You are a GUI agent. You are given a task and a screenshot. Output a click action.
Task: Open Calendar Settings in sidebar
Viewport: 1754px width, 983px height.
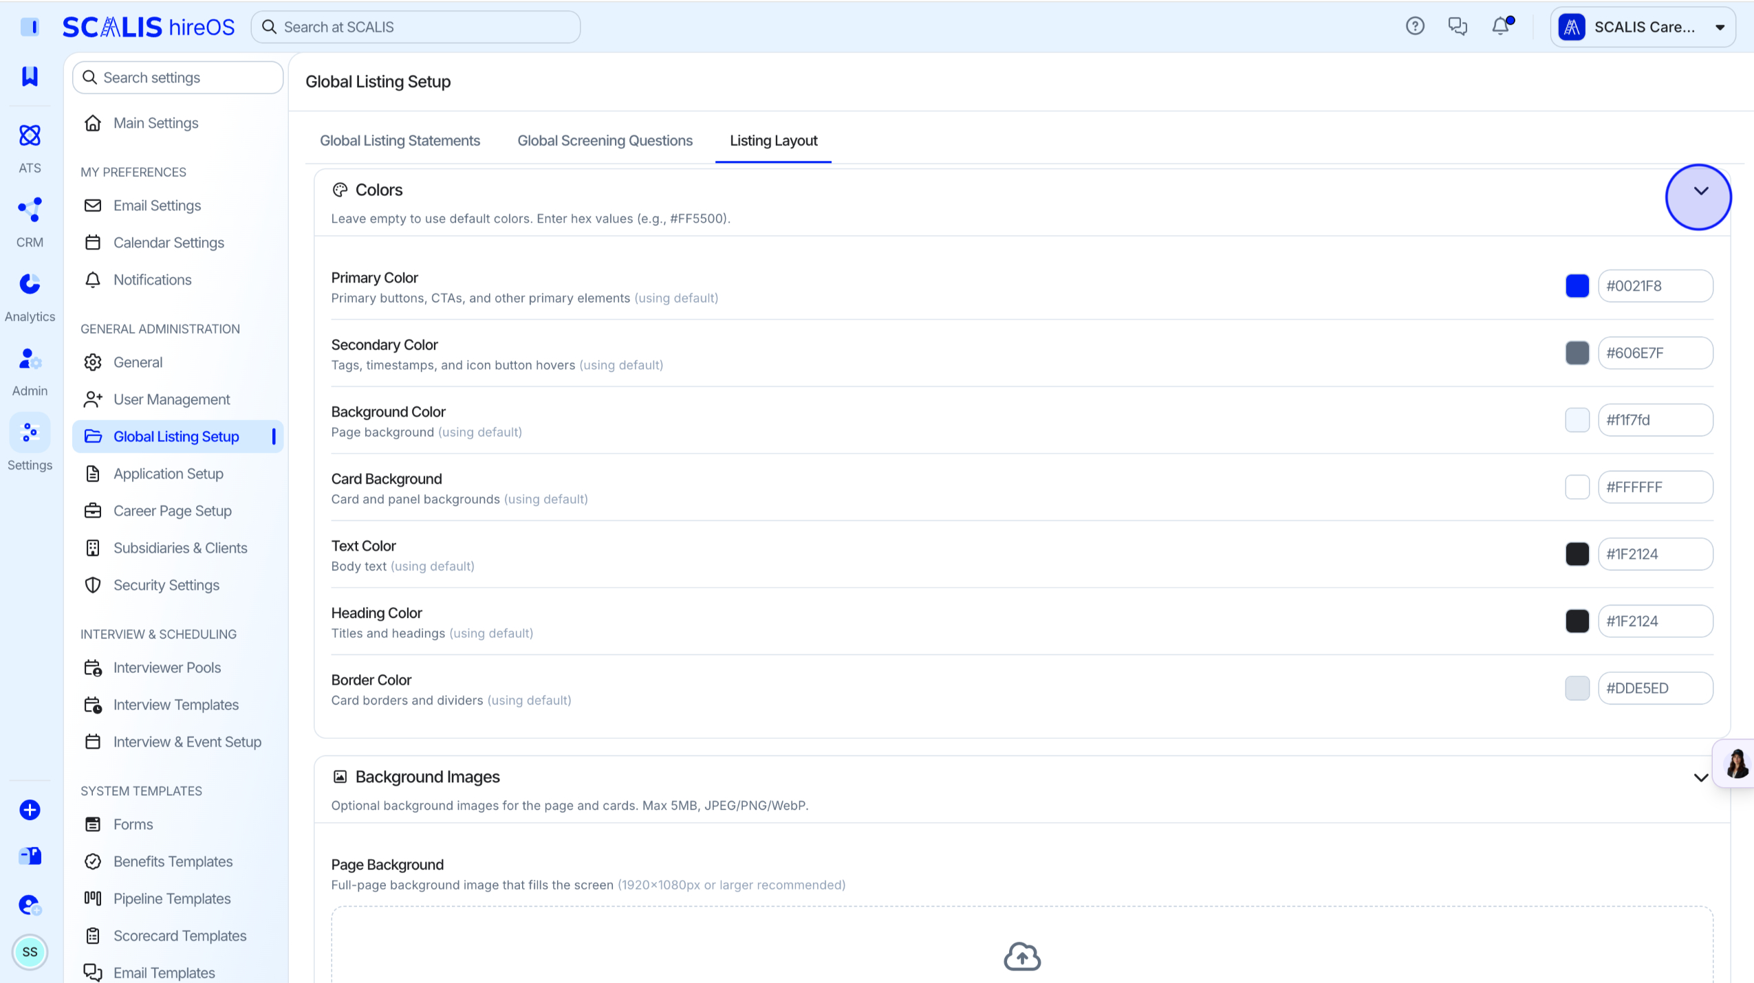pos(177,243)
